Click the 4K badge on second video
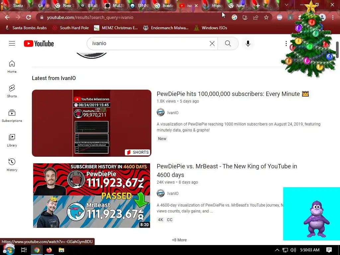 pyautogui.click(x=160, y=220)
